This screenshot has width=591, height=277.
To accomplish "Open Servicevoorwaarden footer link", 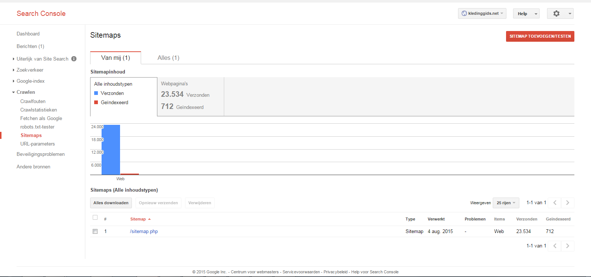I will click(x=301, y=272).
